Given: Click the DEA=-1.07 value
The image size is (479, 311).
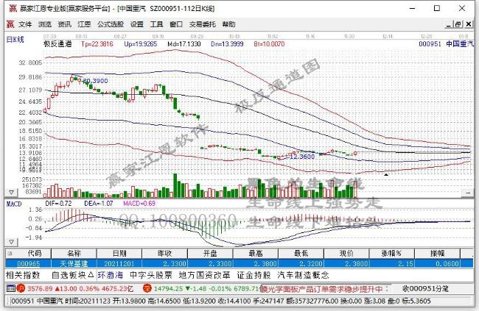Looking at the screenshot, I should [x=99, y=204].
